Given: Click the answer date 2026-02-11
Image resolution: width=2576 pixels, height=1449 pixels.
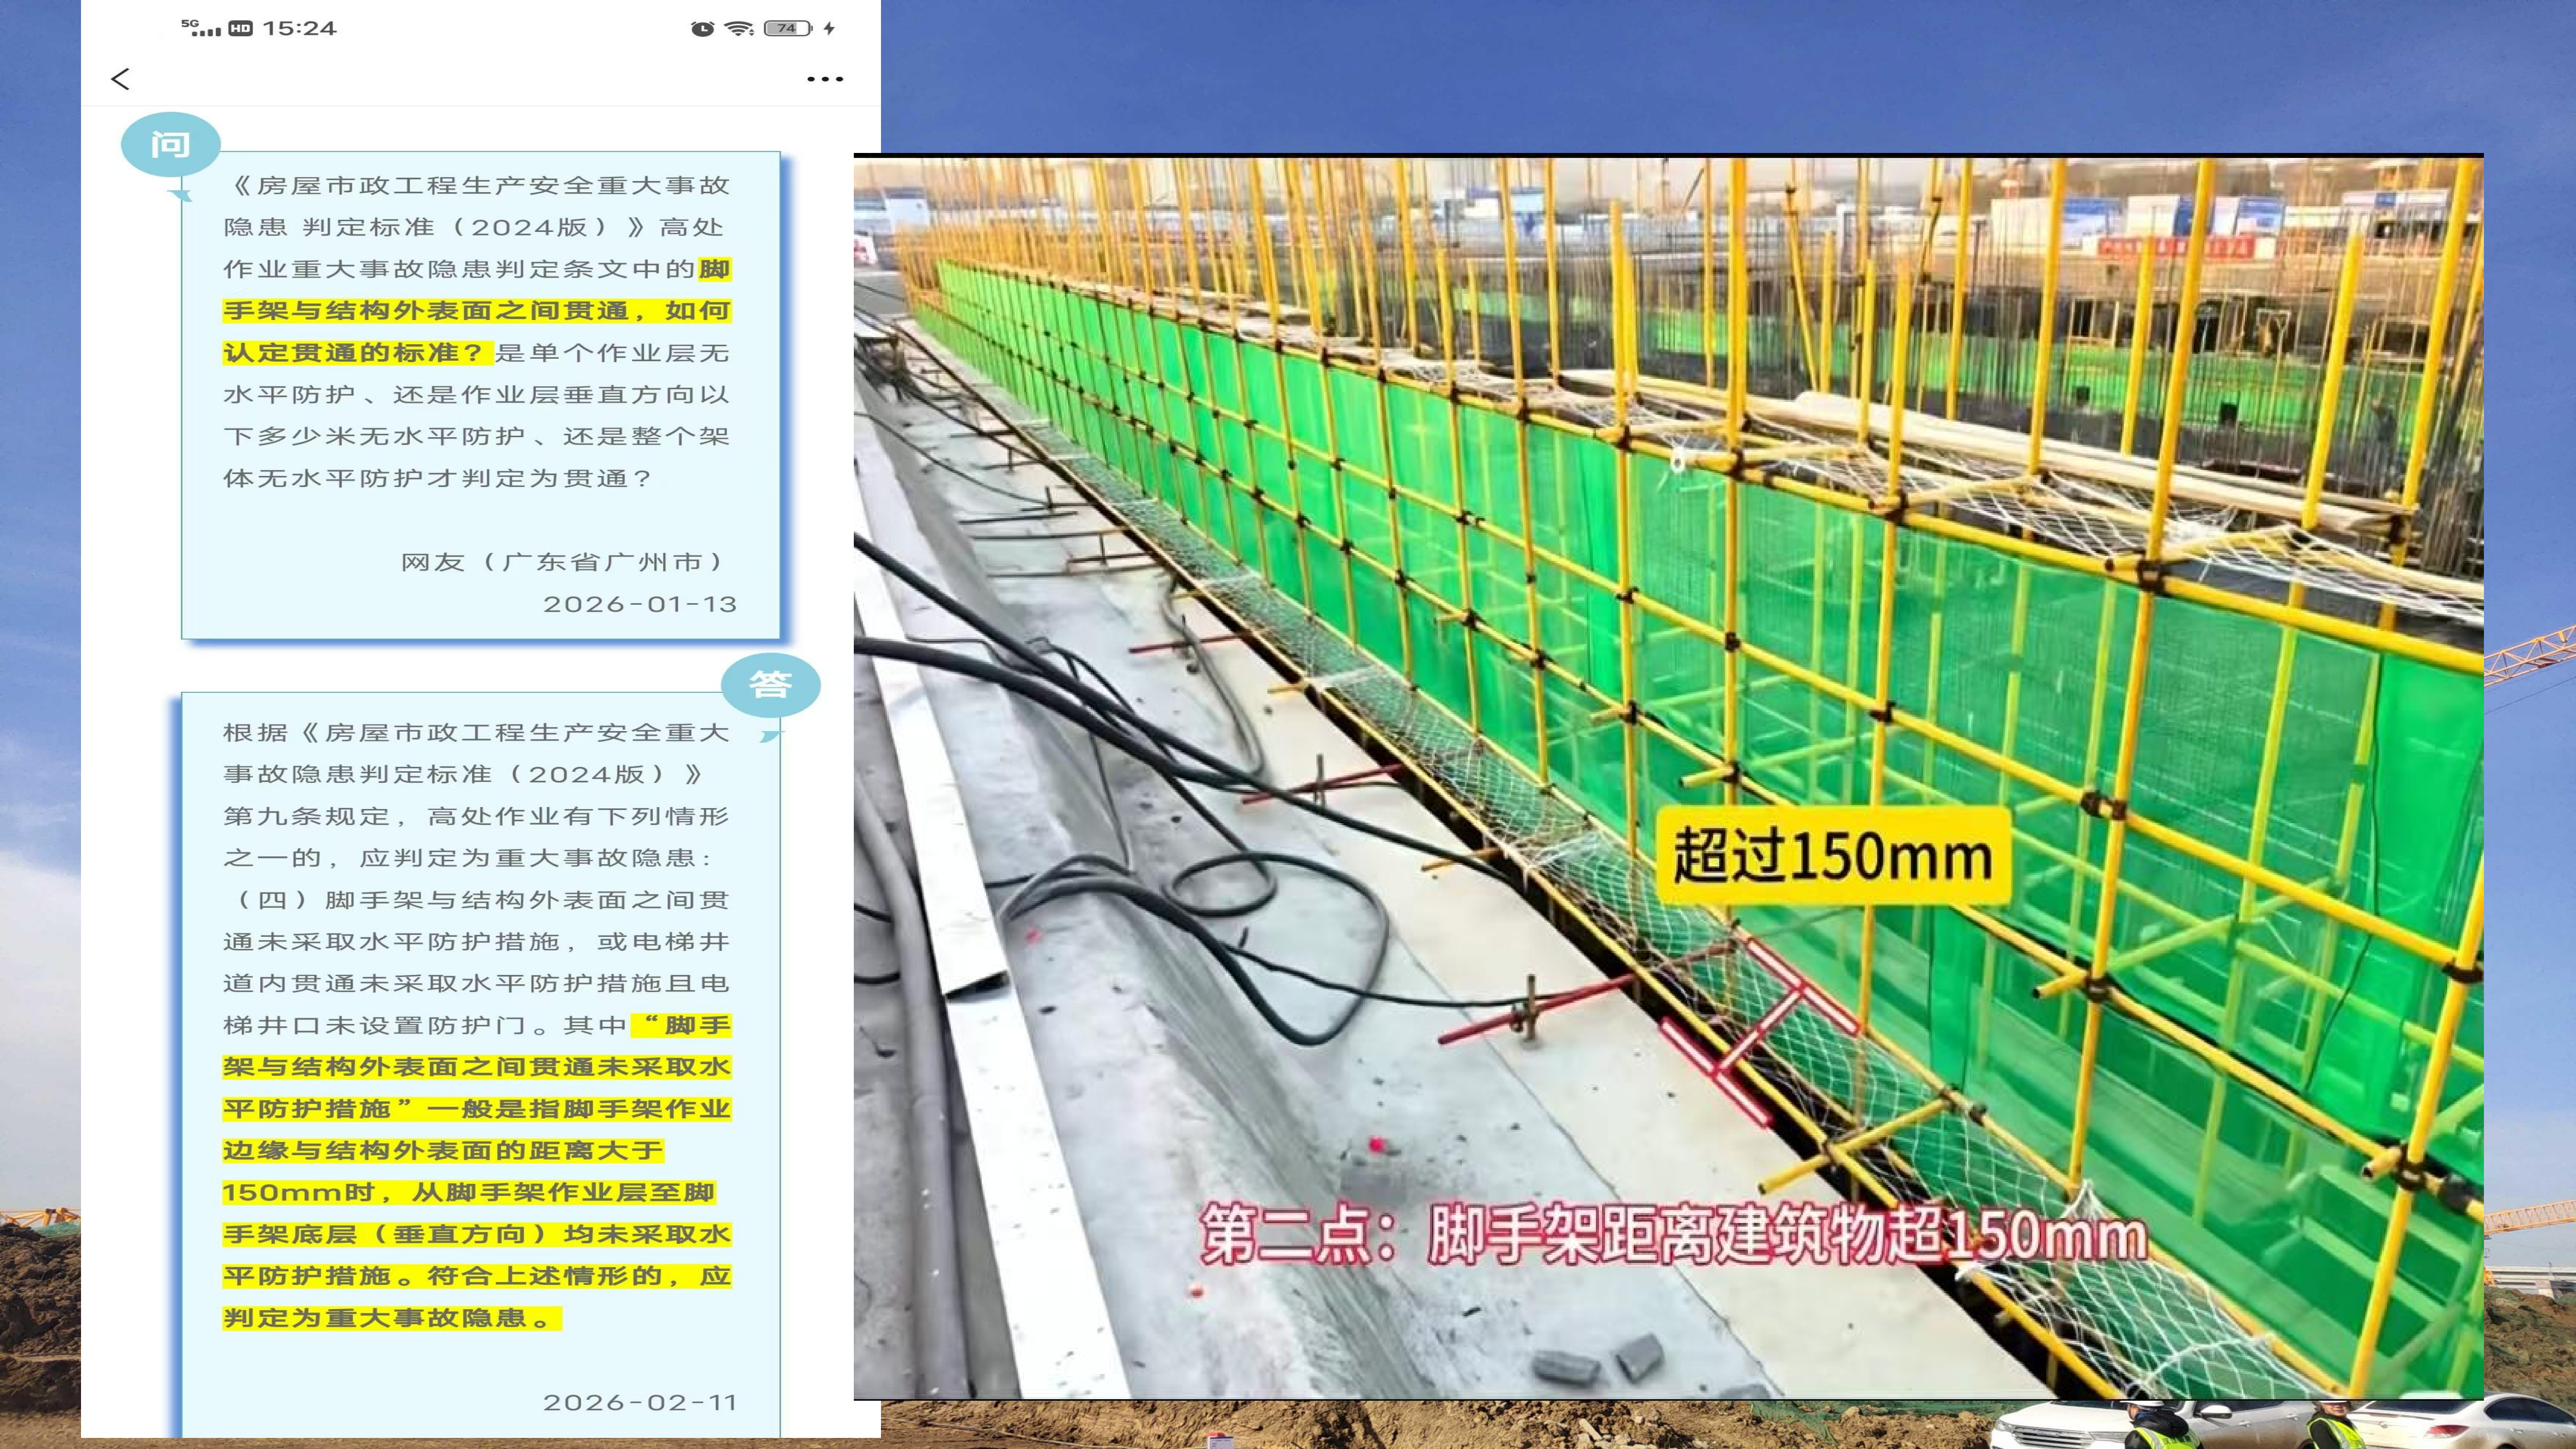Looking at the screenshot, I should pyautogui.click(x=640, y=1402).
